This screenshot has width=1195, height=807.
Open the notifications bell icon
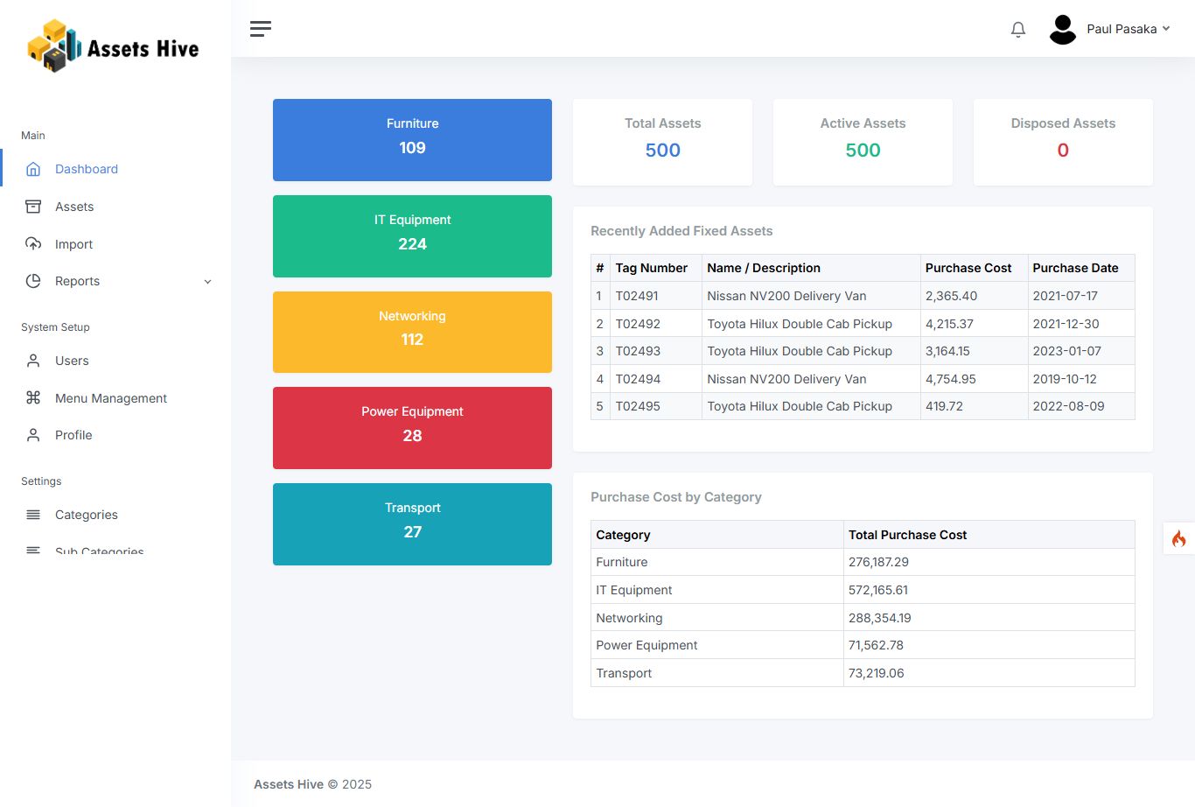coord(1017,30)
